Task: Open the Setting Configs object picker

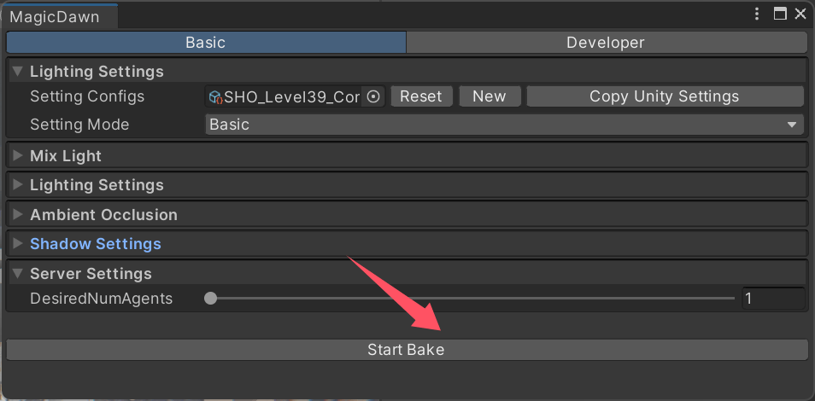Action: point(373,97)
